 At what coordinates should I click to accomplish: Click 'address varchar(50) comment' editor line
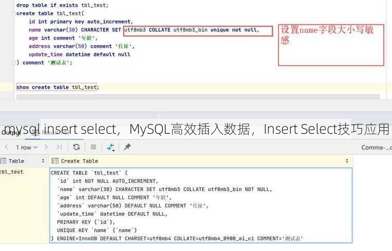pos(82,47)
